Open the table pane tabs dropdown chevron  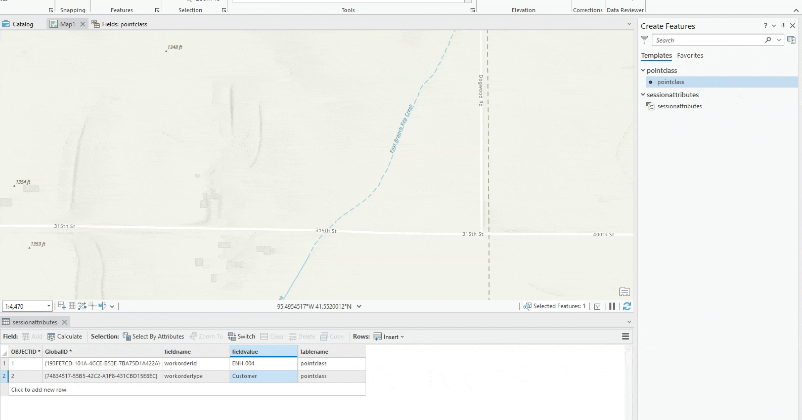point(629,322)
